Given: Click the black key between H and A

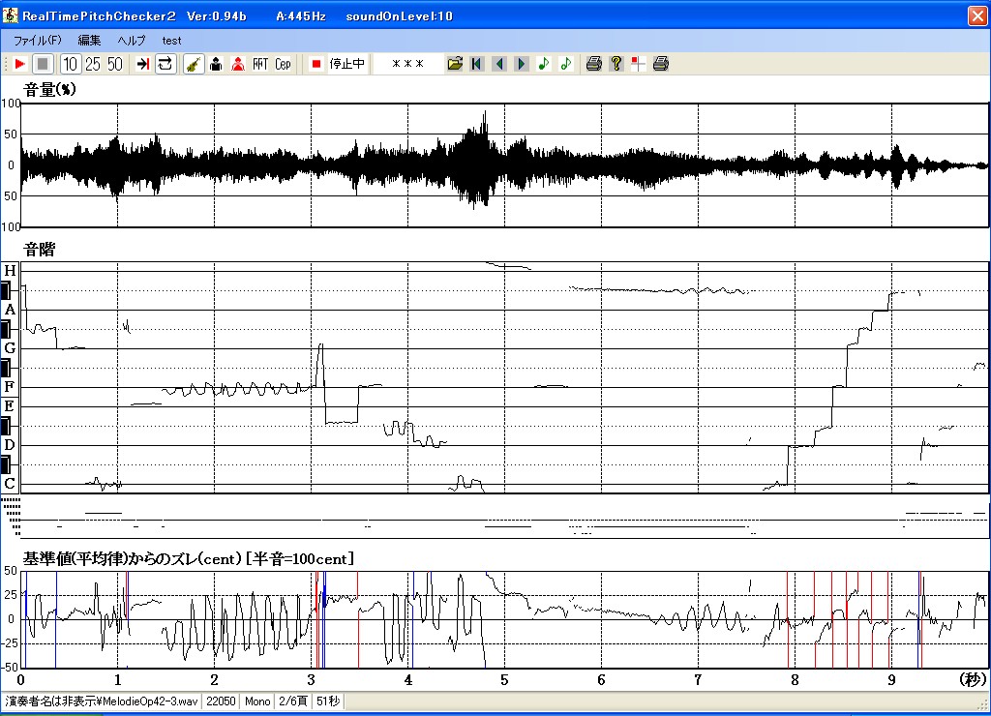Looking at the screenshot, I should click(6, 290).
